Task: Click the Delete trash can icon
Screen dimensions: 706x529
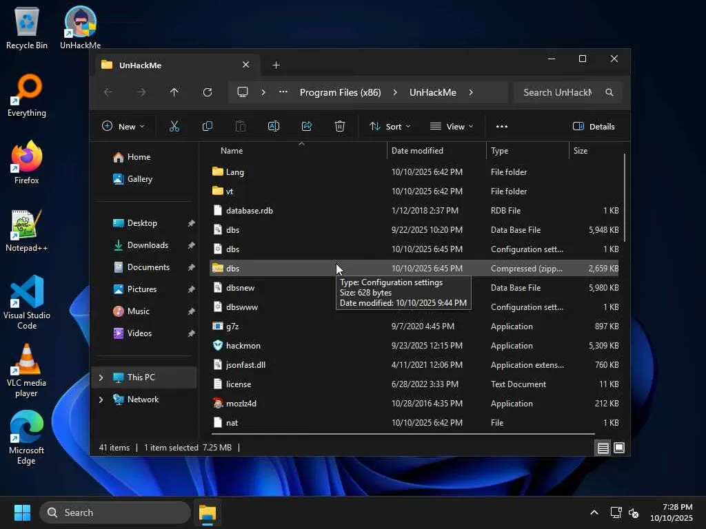Action: click(x=340, y=127)
